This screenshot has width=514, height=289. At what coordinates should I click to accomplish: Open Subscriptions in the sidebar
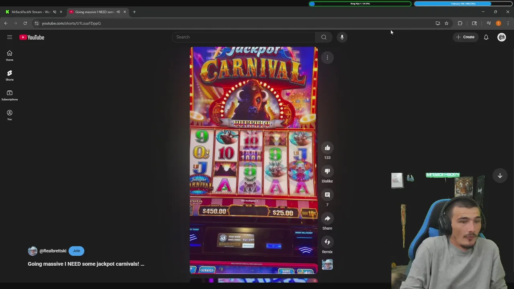click(x=10, y=95)
